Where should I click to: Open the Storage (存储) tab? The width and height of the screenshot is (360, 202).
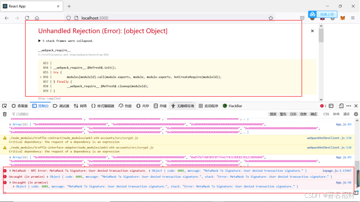pos(160,106)
